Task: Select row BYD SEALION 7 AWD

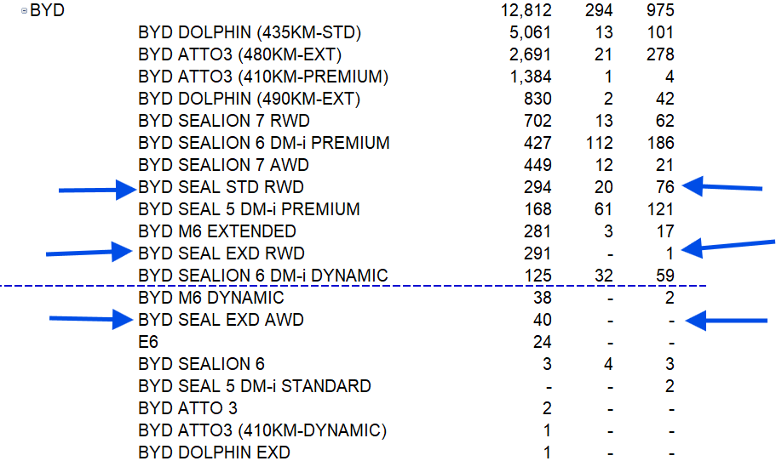Action: pos(224,165)
